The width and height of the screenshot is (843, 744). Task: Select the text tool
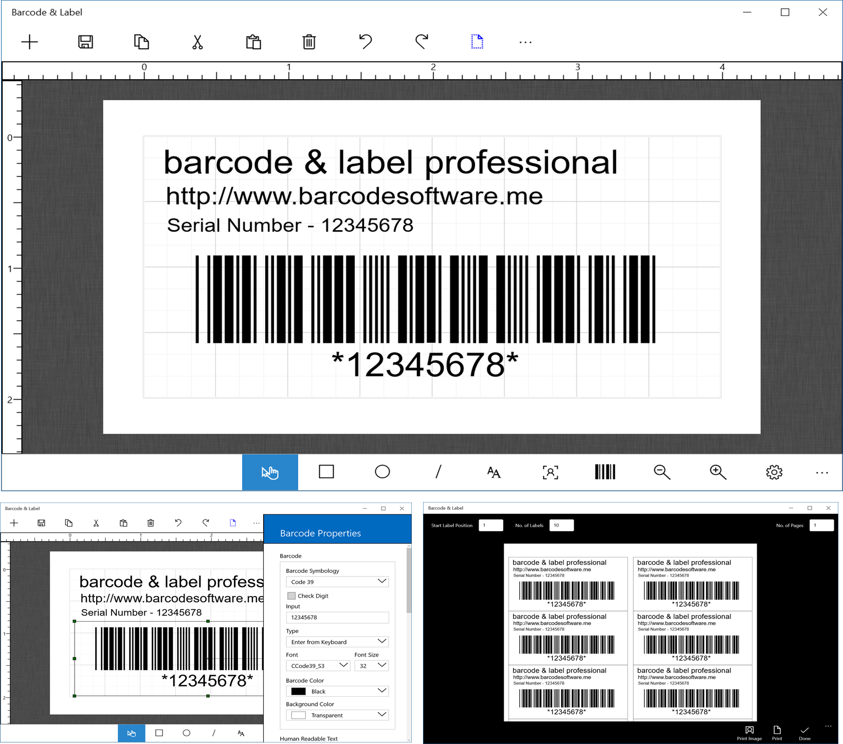point(493,472)
